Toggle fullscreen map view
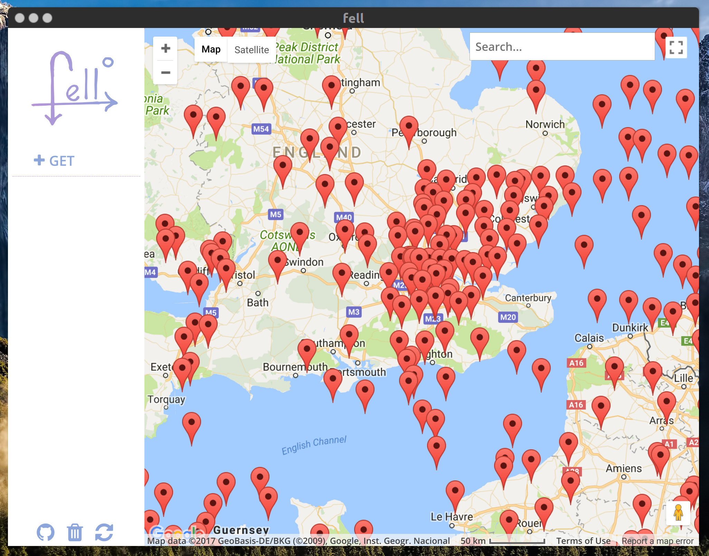 point(676,48)
